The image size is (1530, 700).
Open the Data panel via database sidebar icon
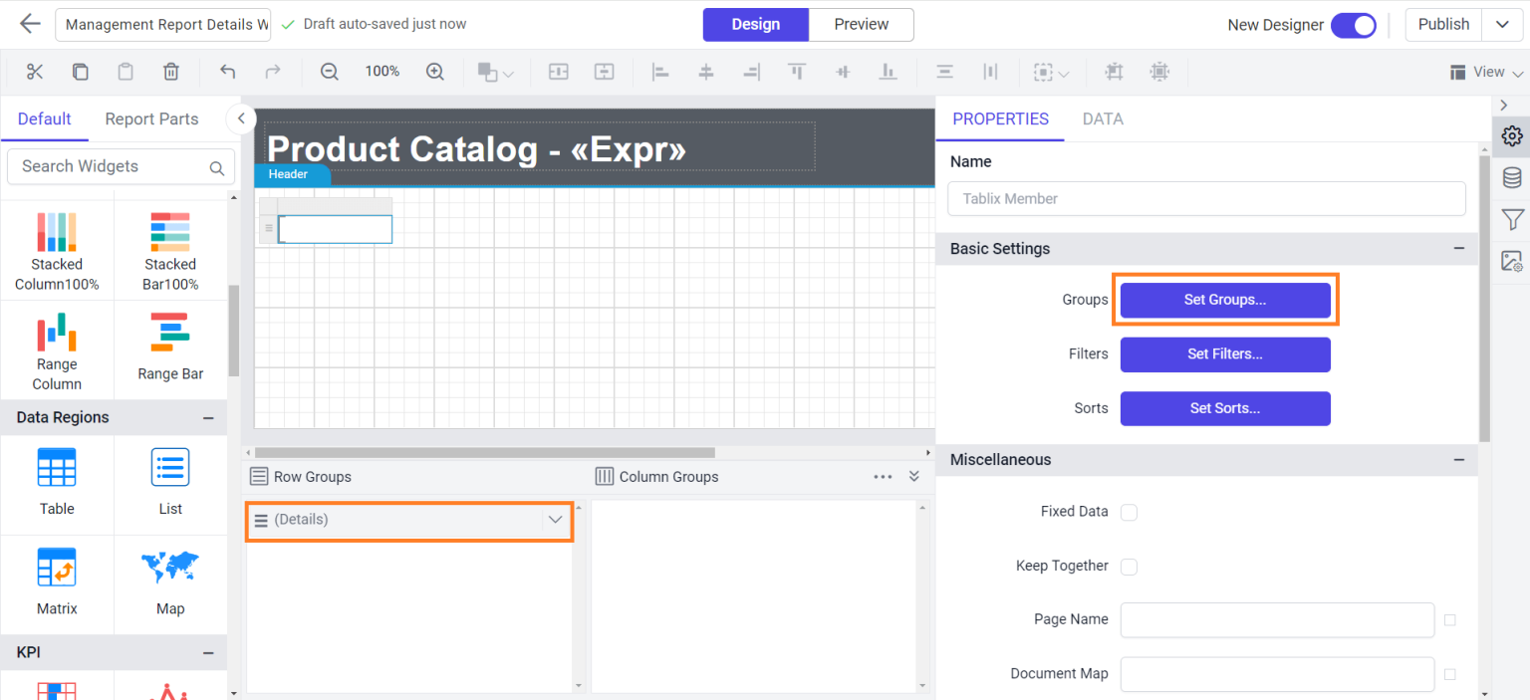click(x=1511, y=177)
